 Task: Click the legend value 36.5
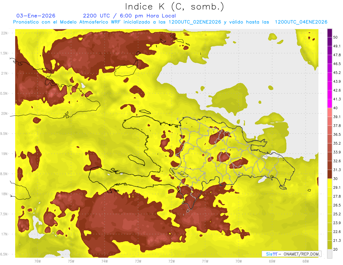click(337, 134)
